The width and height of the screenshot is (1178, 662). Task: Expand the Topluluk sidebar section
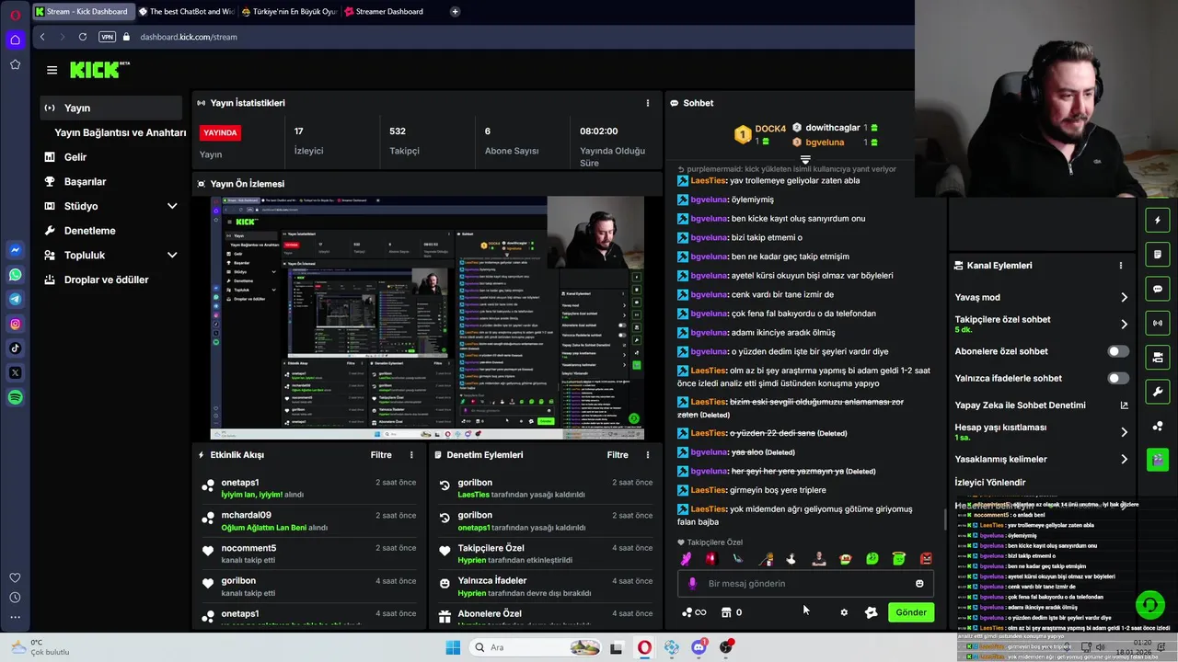coord(172,255)
